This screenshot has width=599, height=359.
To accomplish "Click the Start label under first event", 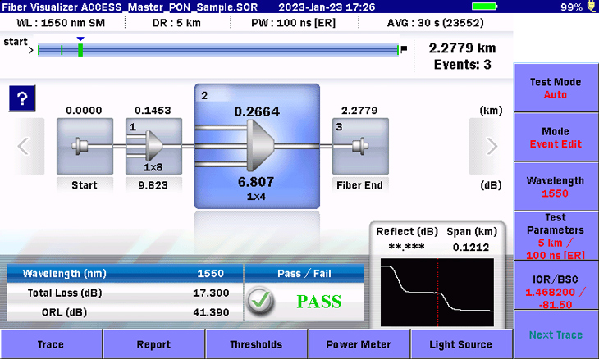I will (85, 185).
